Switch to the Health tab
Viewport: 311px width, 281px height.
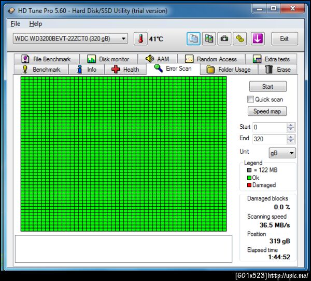(x=125, y=70)
